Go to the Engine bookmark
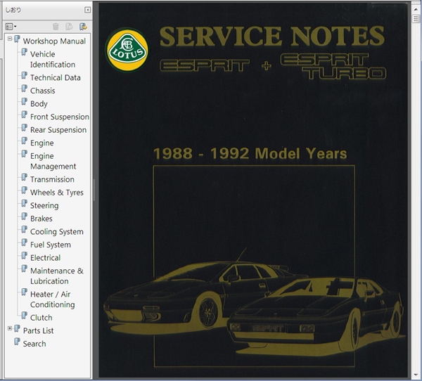 coord(41,143)
